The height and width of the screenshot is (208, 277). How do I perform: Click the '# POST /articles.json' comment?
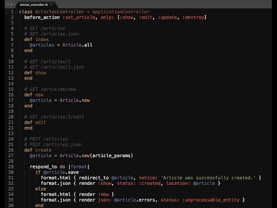[53, 144]
